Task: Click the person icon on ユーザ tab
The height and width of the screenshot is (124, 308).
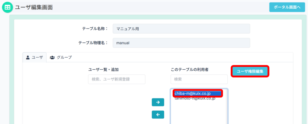Action: (x=28, y=57)
